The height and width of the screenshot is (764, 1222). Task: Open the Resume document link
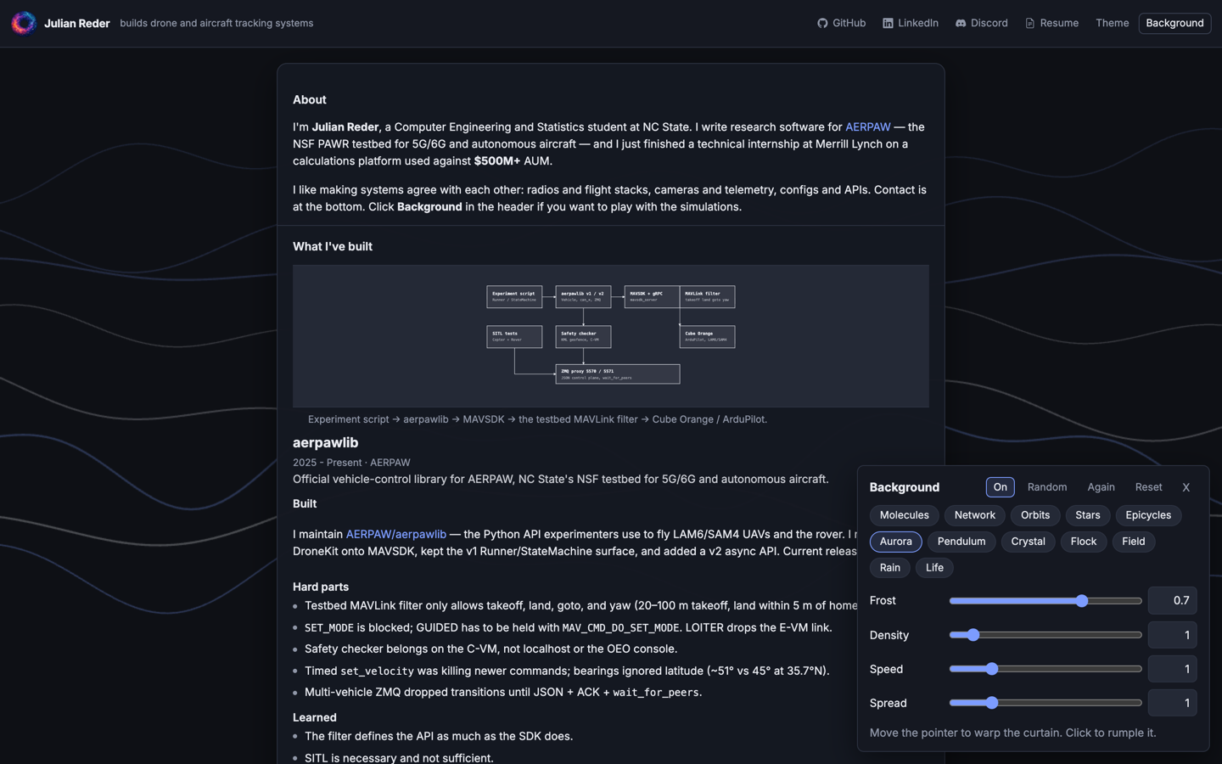(x=1051, y=23)
